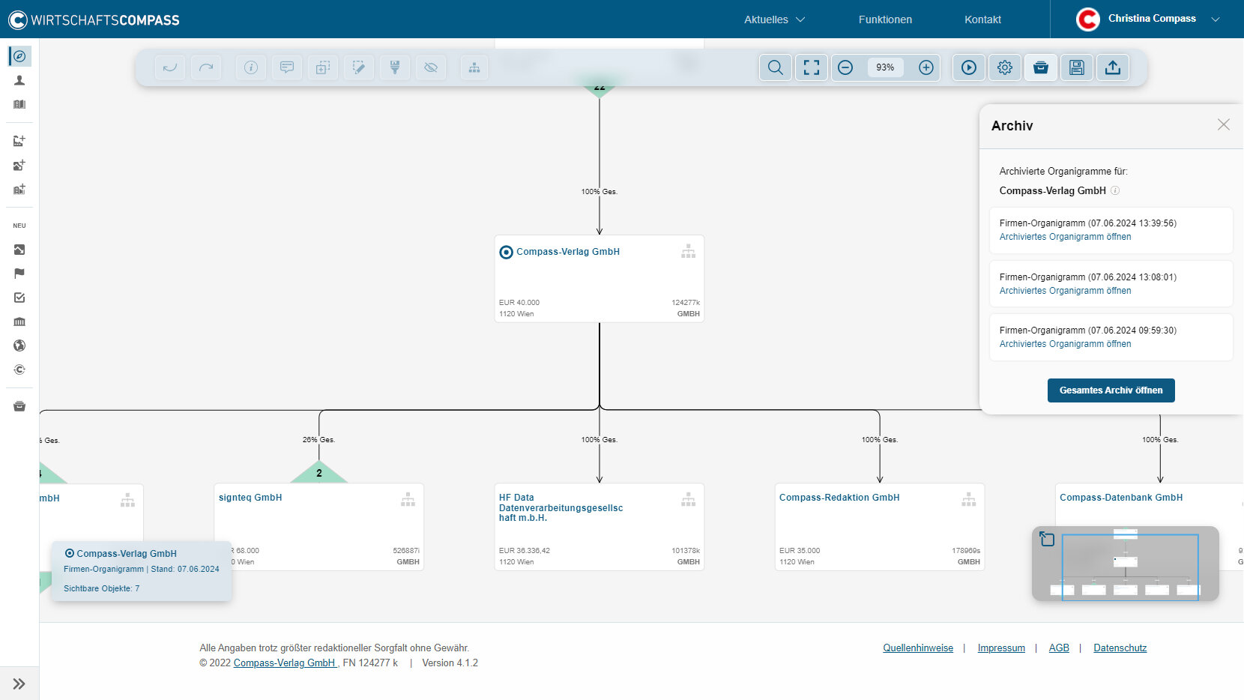Open the search magnifier tool
This screenshot has height=700, width=1244.
776,67
